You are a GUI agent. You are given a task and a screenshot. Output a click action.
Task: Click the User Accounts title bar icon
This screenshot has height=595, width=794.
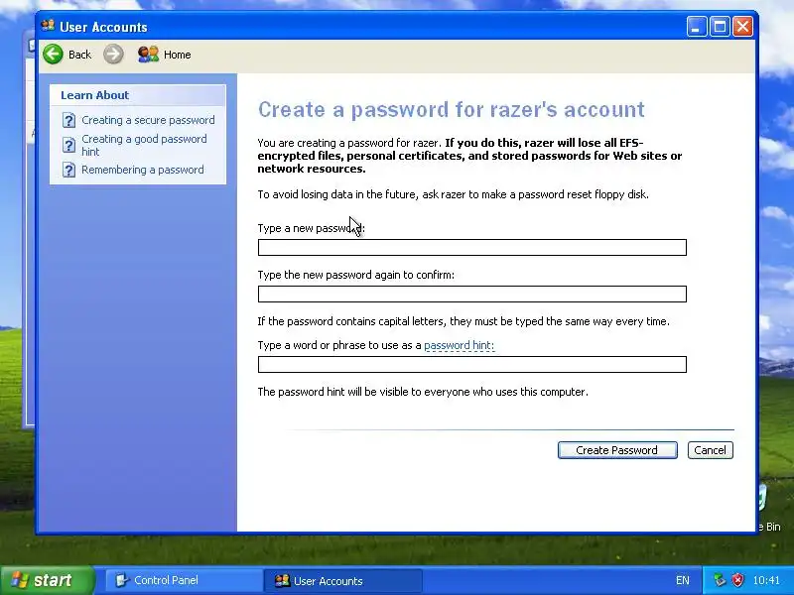(48, 26)
